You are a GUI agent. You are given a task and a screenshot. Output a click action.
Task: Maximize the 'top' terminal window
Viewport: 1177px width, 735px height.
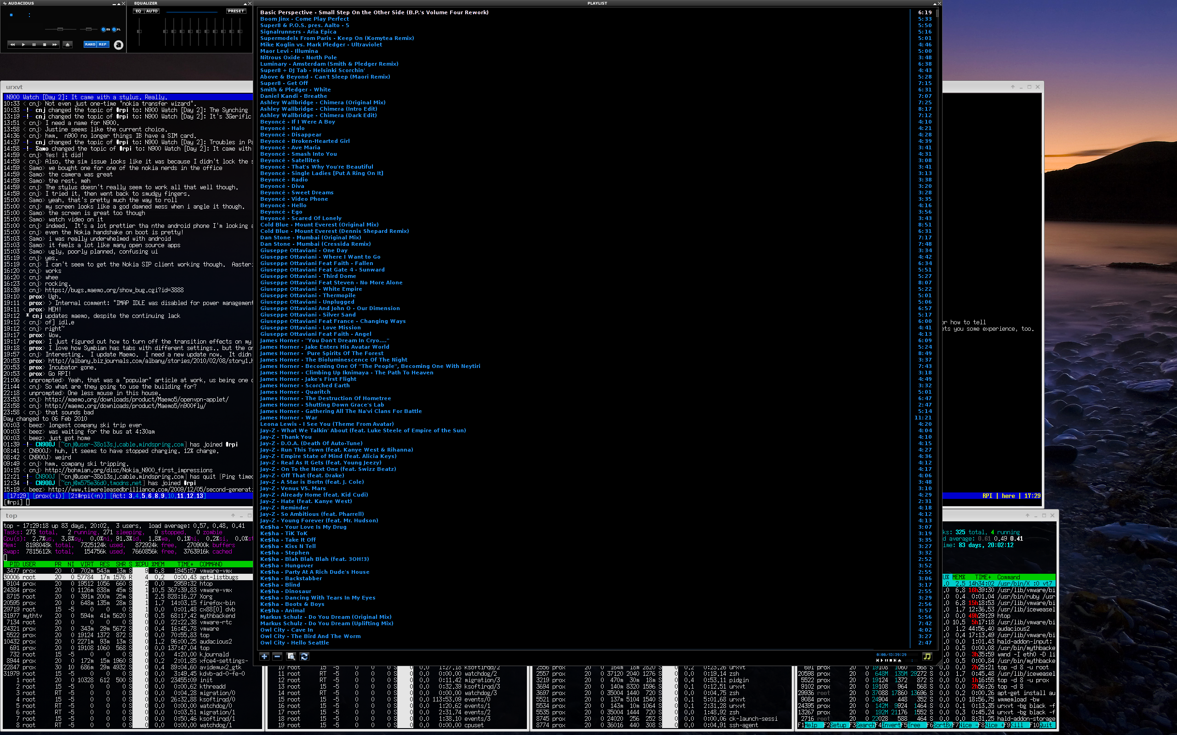tap(250, 515)
